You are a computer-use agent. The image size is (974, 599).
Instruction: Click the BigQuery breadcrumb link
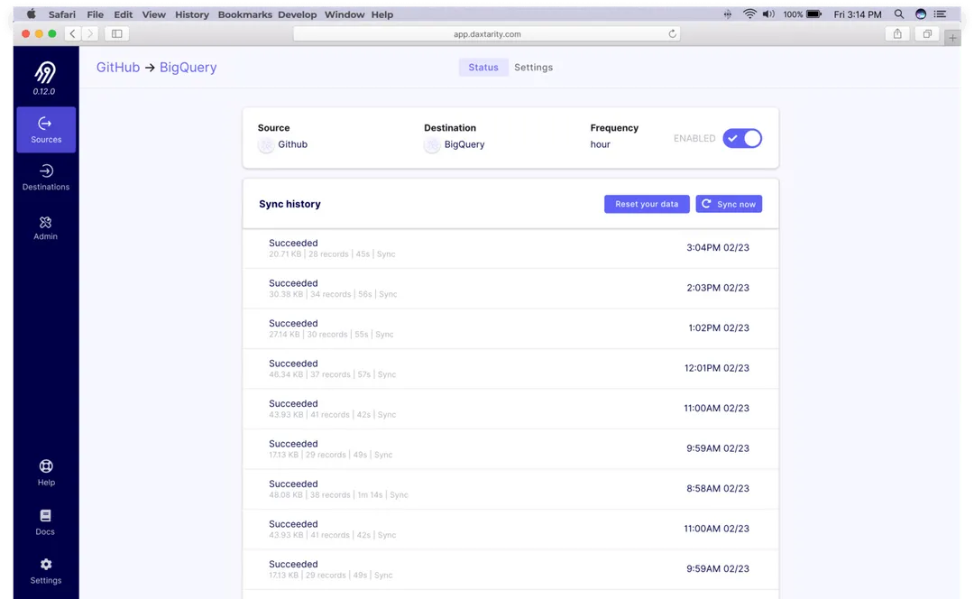tap(188, 67)
